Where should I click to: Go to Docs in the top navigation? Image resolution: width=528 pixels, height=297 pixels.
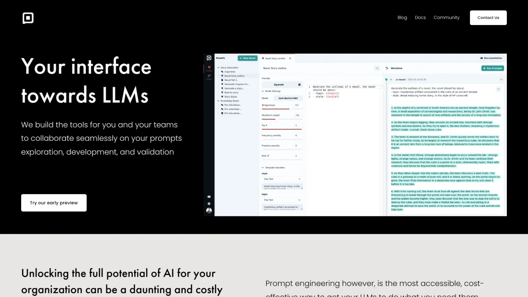[420, 18]
